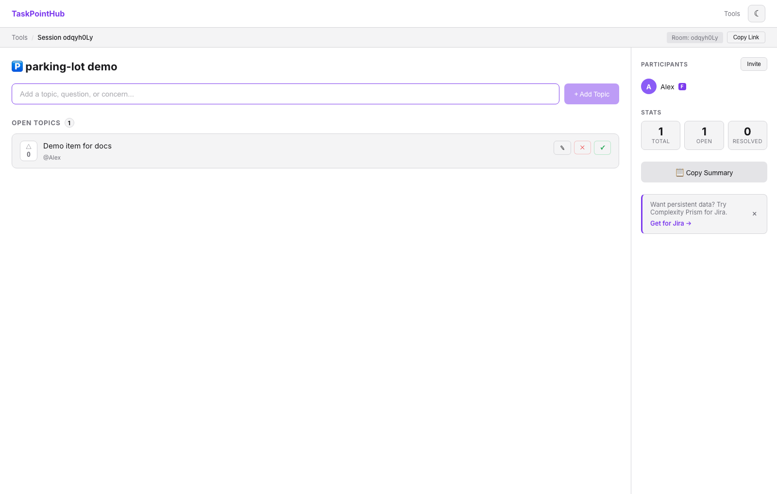This screenshot has width=777, height=494.
Task: Click the blue parking P icon in title
Action: 17,66
